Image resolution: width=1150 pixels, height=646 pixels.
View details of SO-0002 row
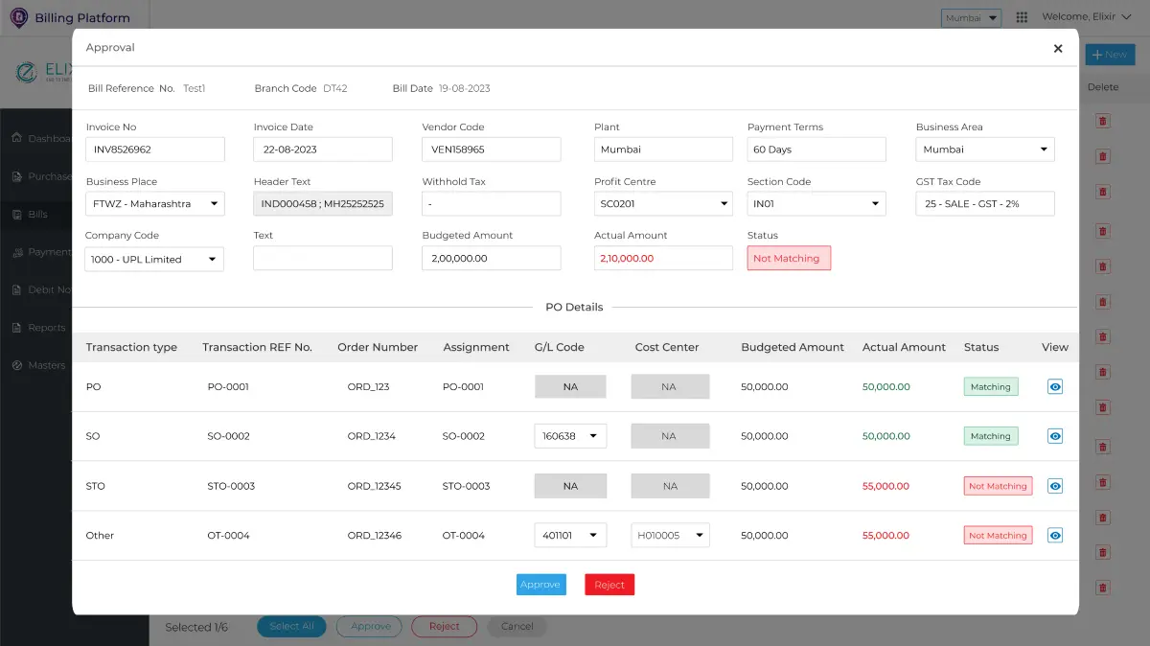click(x=1054, y=436)
